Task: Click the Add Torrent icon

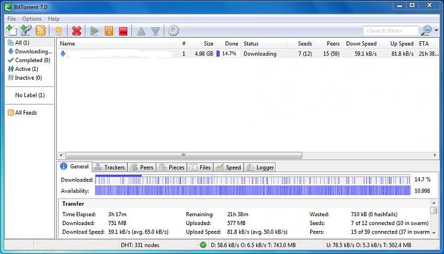Action: (11, 30)
